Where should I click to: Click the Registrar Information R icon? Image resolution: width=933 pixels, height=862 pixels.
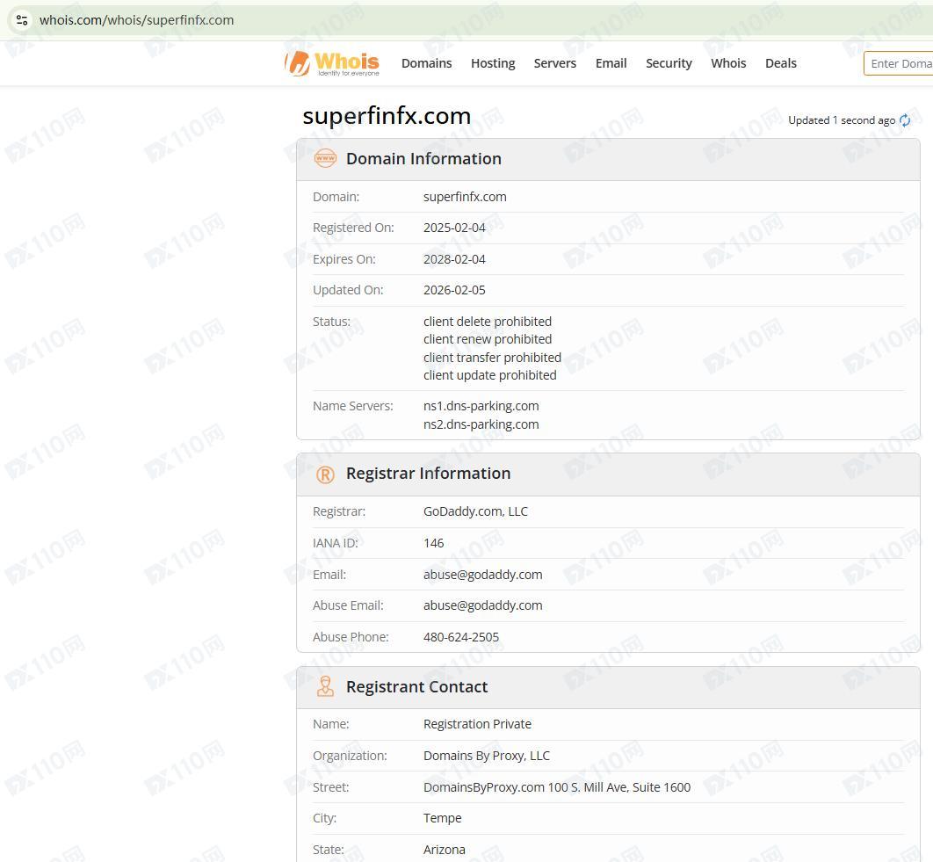(x=325, y=474)
